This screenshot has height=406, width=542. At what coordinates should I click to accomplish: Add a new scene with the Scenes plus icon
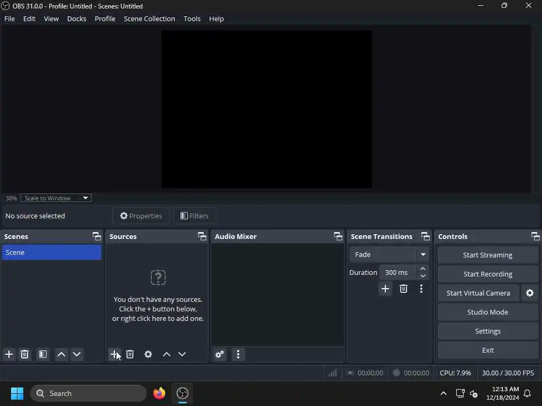click(x=9, y=354)
